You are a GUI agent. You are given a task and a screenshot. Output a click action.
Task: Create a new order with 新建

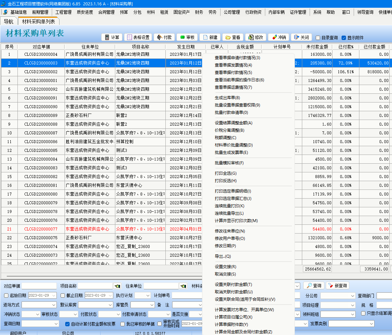click(x=210, y=37)
